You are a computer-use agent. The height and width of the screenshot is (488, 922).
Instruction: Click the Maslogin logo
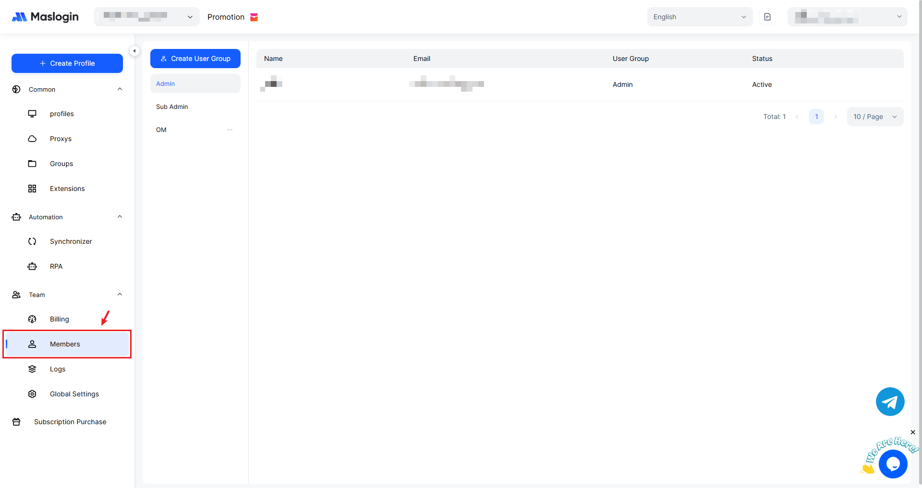point(45,17)
